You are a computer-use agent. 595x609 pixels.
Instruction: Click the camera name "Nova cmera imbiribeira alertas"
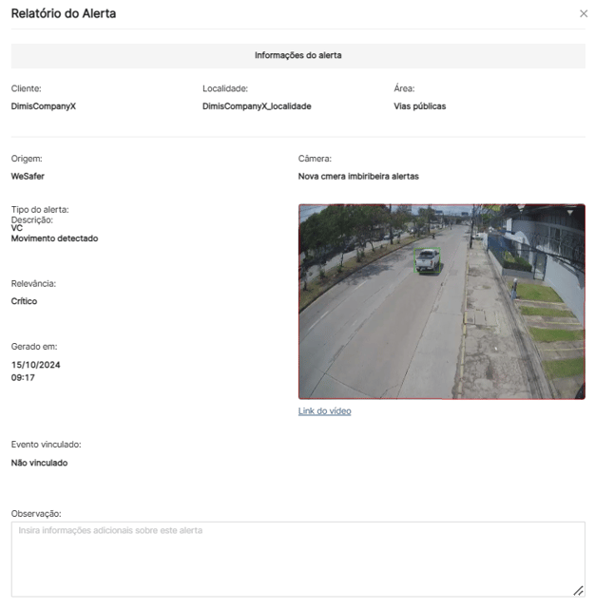point(358,176)
